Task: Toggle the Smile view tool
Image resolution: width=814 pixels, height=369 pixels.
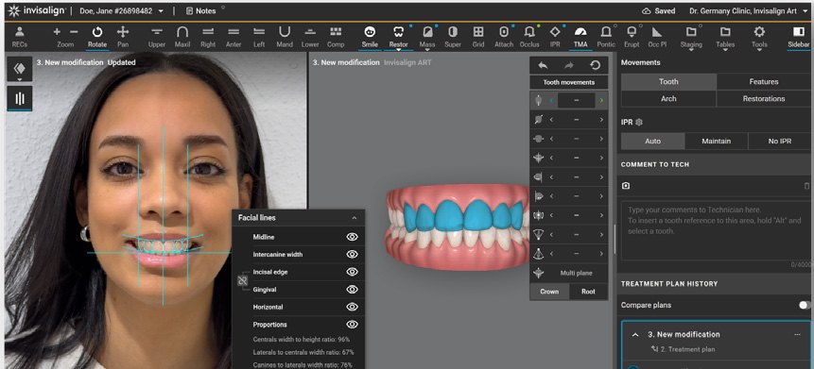Action: pyautogui.click(x=370, y=37)
